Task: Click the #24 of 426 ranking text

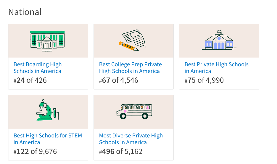Action: pyautogui.click(x=30, y=80)
